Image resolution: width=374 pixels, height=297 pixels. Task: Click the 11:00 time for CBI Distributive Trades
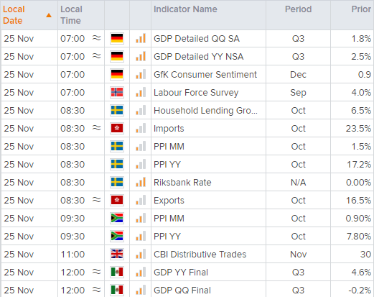[73, 254]
